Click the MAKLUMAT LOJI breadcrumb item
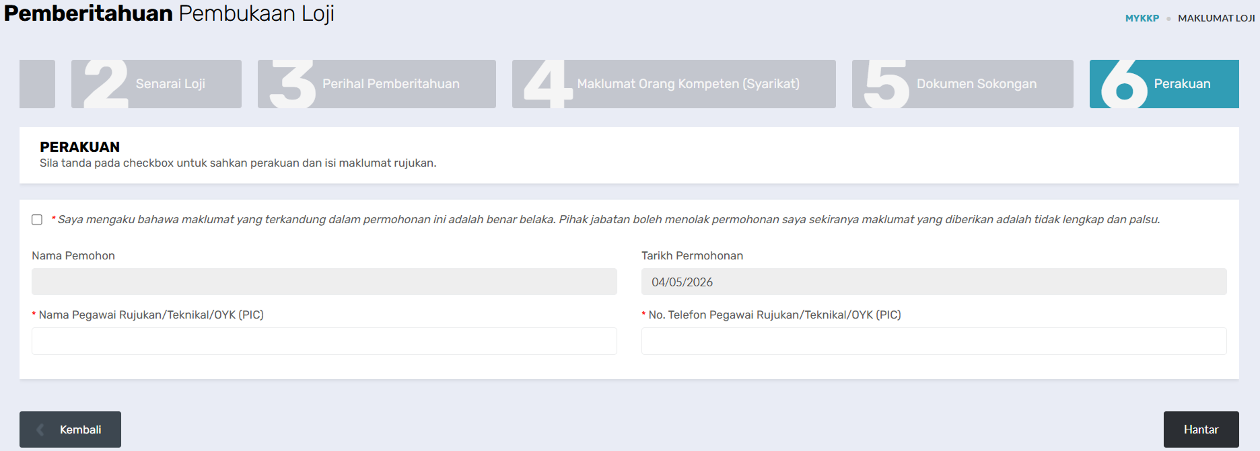Screen dimensions: 1260x451 coord(1216,18)
